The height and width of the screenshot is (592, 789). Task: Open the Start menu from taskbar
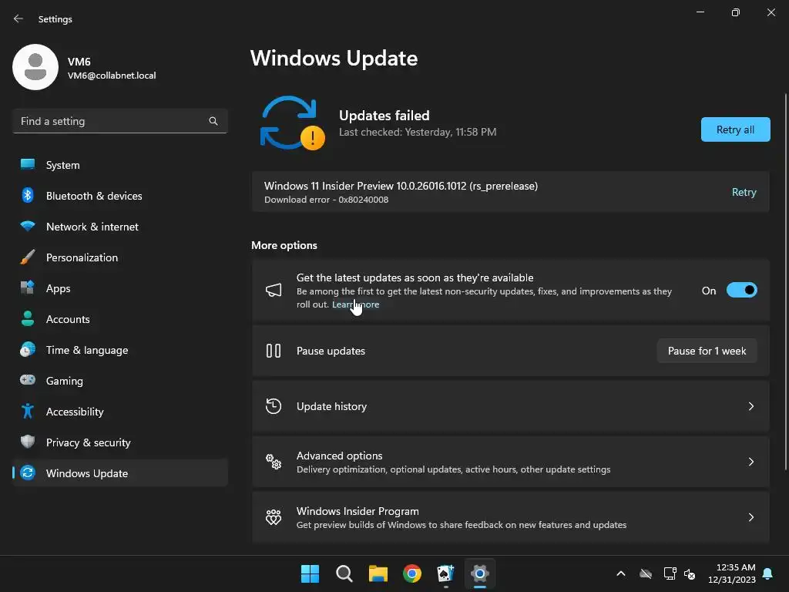tap(310, 573)
